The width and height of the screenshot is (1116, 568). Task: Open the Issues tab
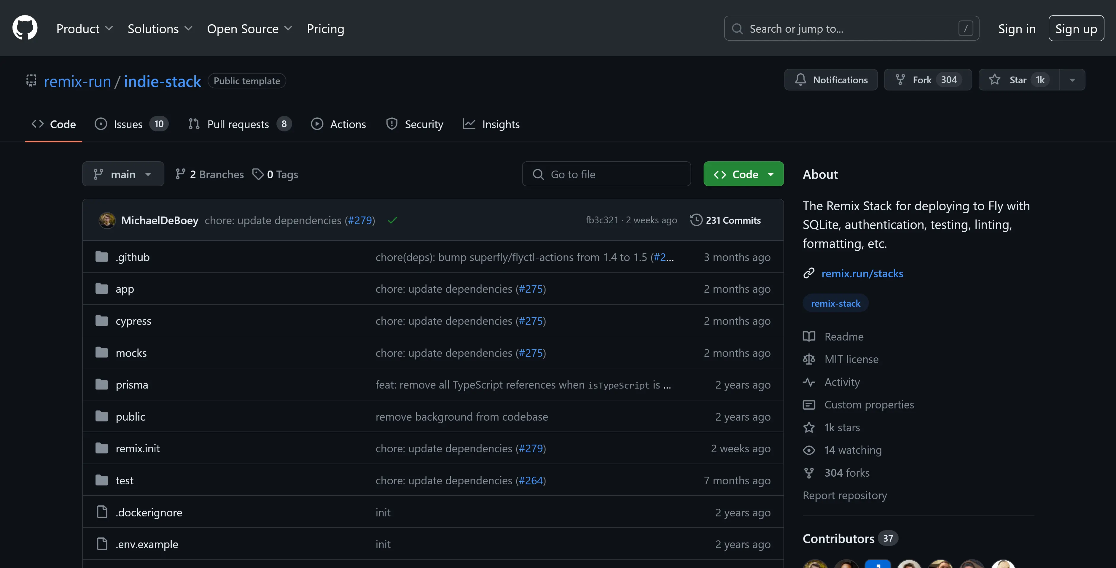click(131, 124)
